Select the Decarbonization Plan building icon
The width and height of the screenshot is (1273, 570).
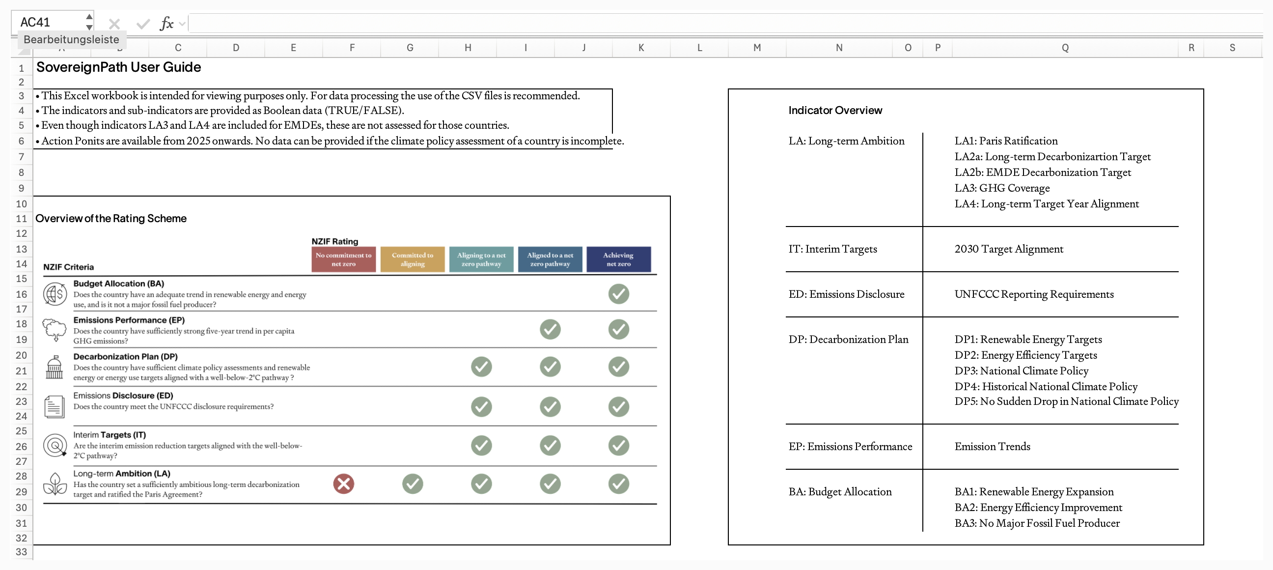point(55,367)
